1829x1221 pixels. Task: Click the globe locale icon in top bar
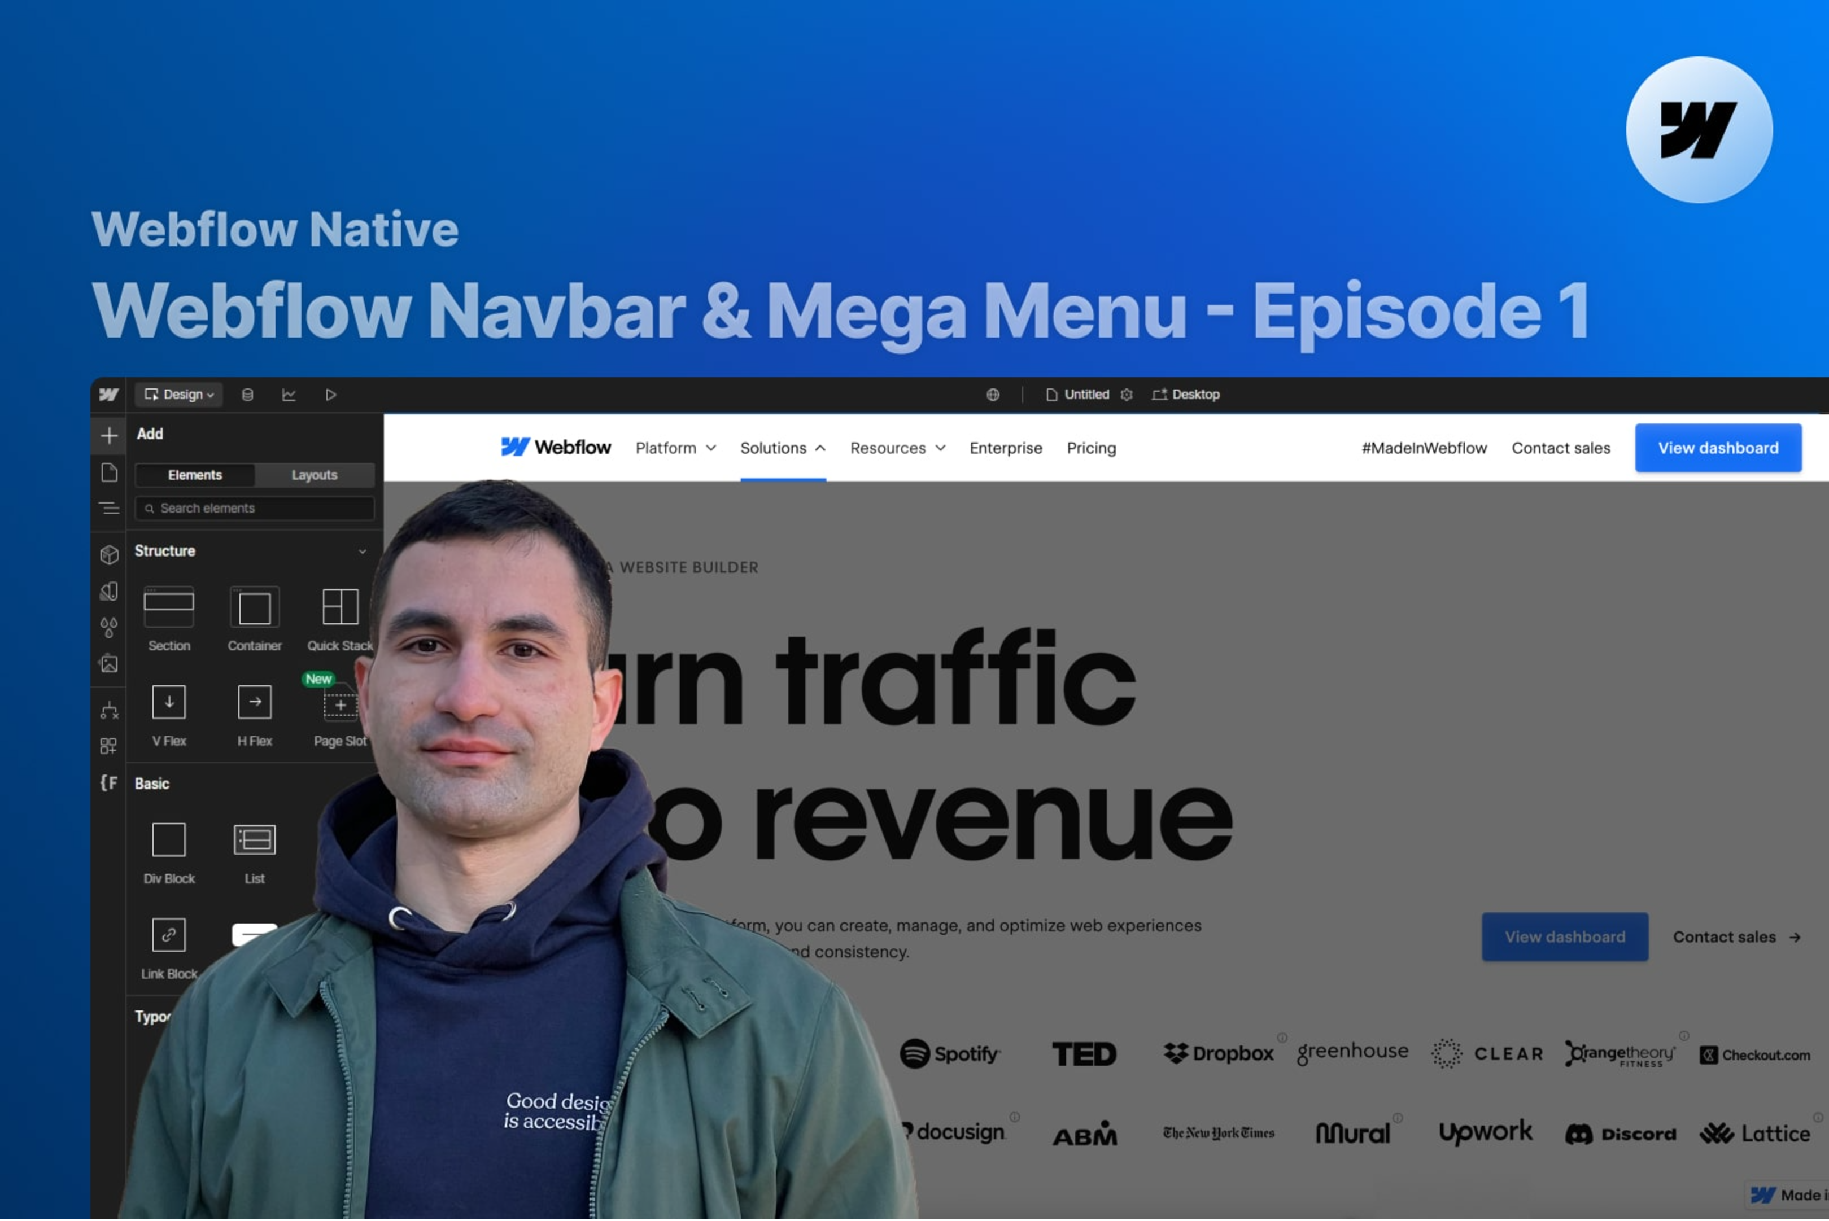point(992,395)
